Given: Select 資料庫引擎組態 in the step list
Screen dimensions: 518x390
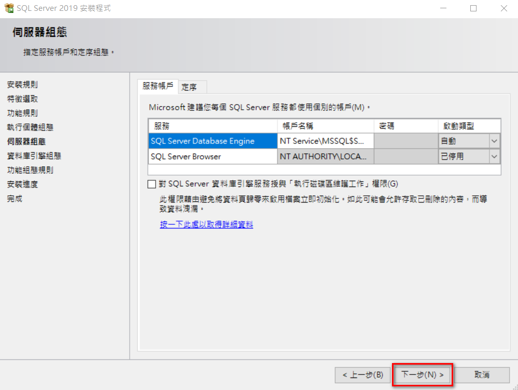Looking at the screenshot, I should (34, 156).
